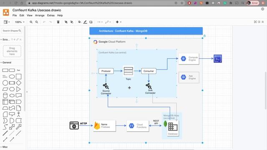Click the fullscreen icon at top right
This screenshot has height=150, width=267.
[255, 22]
